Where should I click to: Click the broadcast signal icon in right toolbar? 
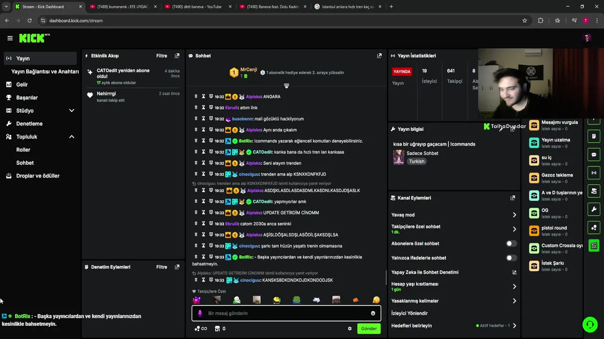(x=594, y=173)
